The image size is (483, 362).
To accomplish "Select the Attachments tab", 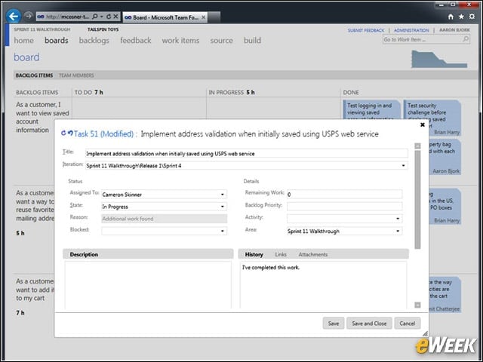I will [313, 255].
